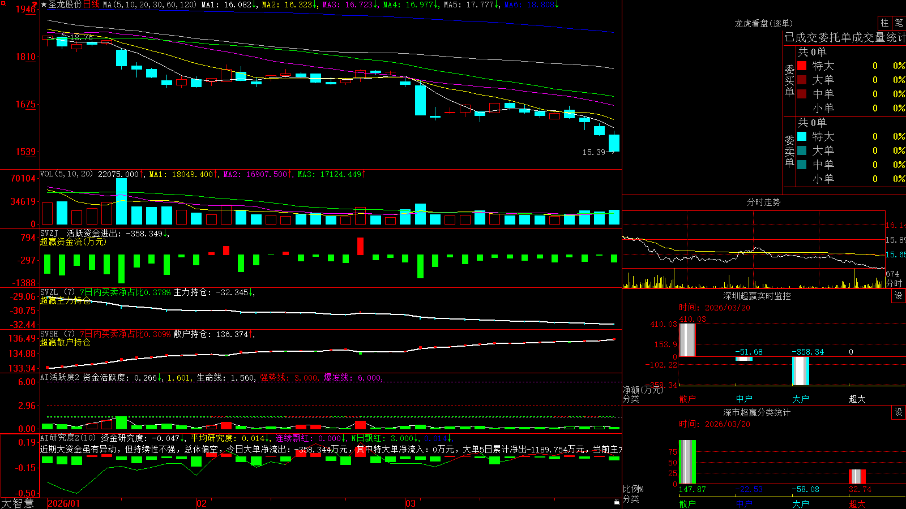Click the -358.34 大户 bar in 深圳超赢实时监控
Screen dimensions: 906x509
click(801, 371)
